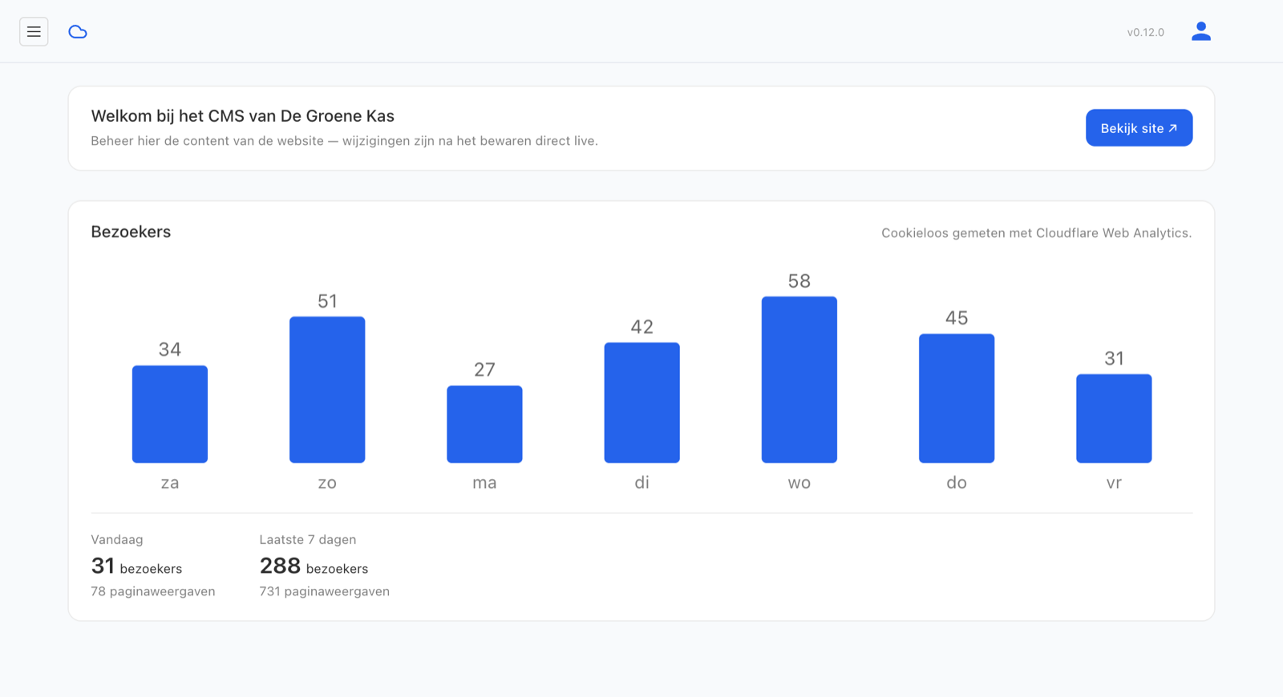The width and height of the screenshot is (1283, 697).
Task: Click the Bezoekers heading
Action: tap(131, 232)
